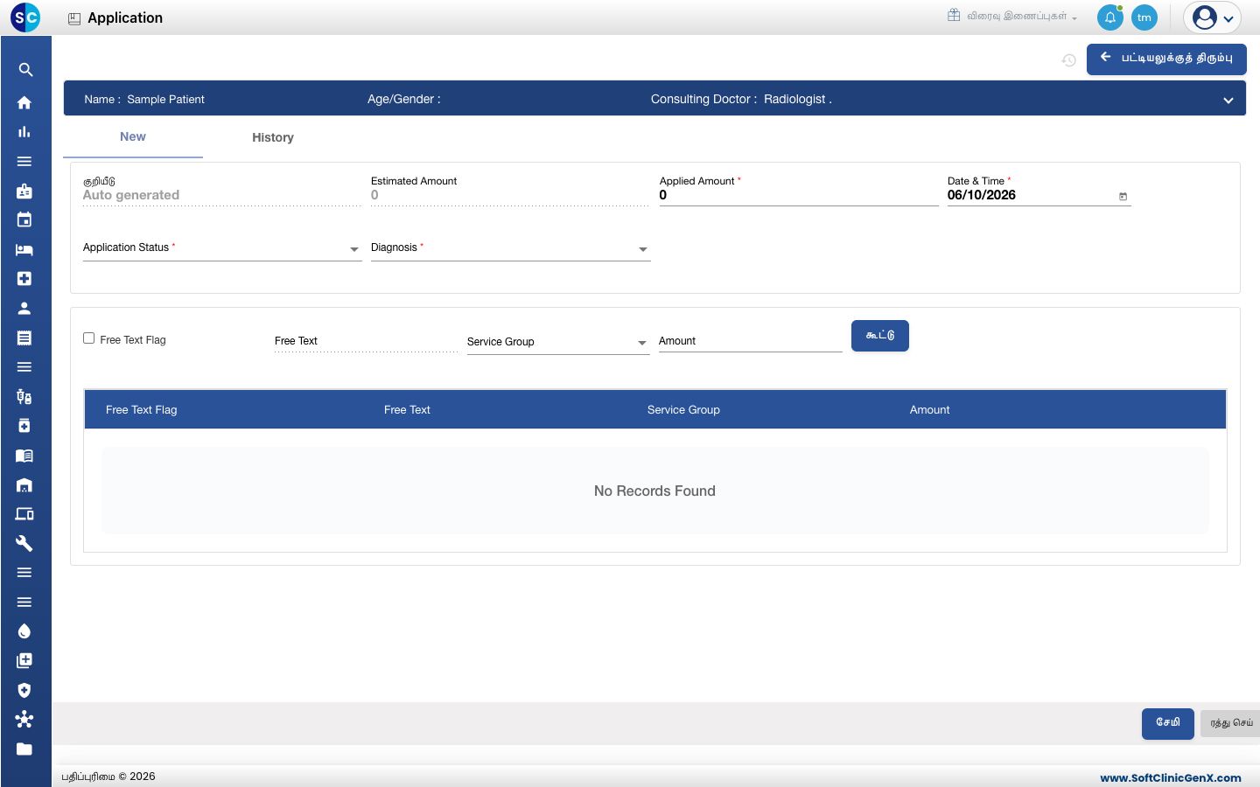Click the history clock icon

[x=1068, y=60]
